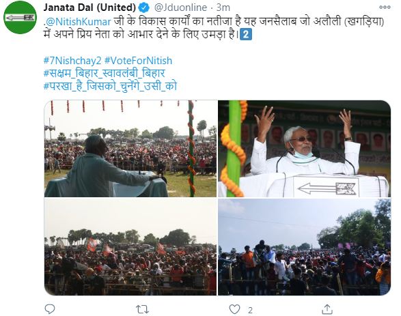Open hashtag #7Nishchay2

(72, 61)
